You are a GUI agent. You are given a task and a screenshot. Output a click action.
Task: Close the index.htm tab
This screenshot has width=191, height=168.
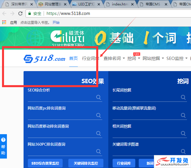pyautogui.click(x=132, y=5)
